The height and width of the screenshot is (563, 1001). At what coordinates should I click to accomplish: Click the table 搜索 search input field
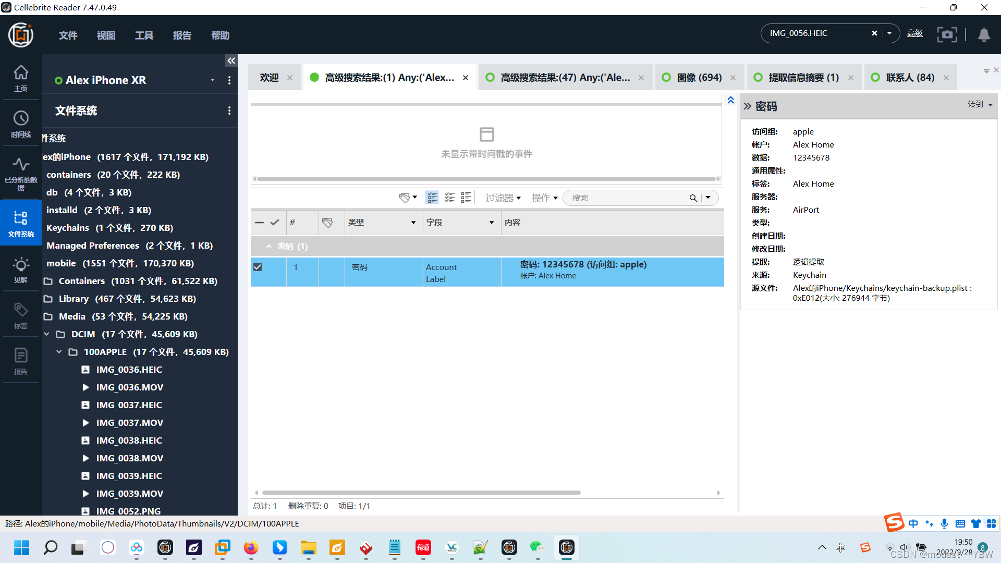pyautogui.click(x=626, y=198)
